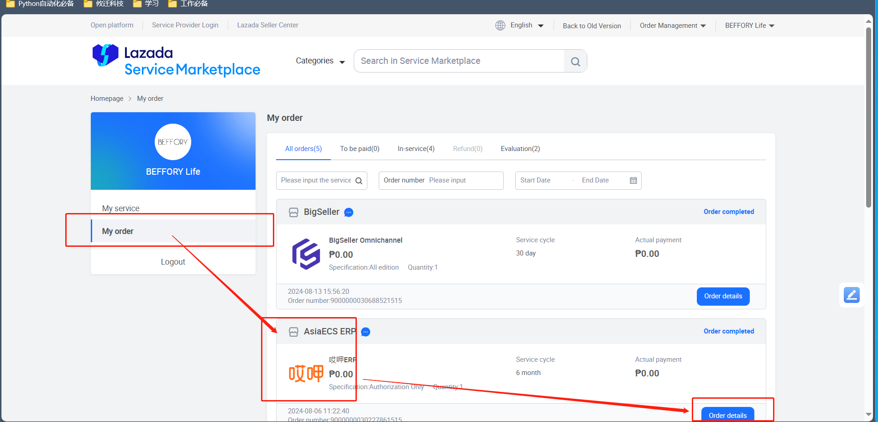Expand the BEFFORY Life account dropdown
Screen dimensions: 878x422
[x=750, y=26]
